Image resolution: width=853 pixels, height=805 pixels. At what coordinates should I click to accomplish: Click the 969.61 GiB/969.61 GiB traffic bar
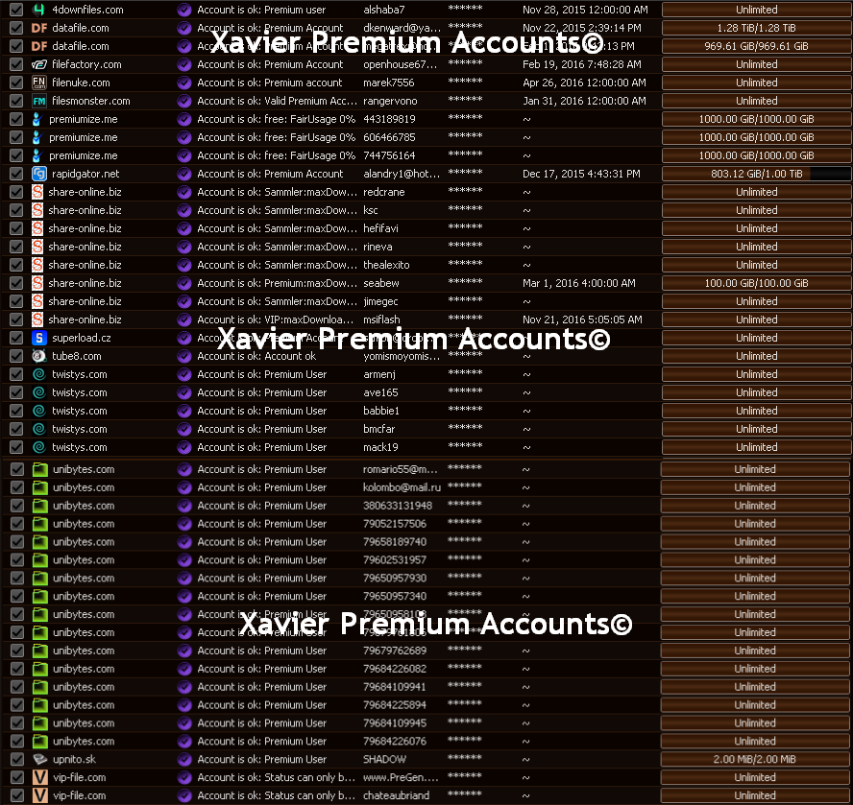756,46
